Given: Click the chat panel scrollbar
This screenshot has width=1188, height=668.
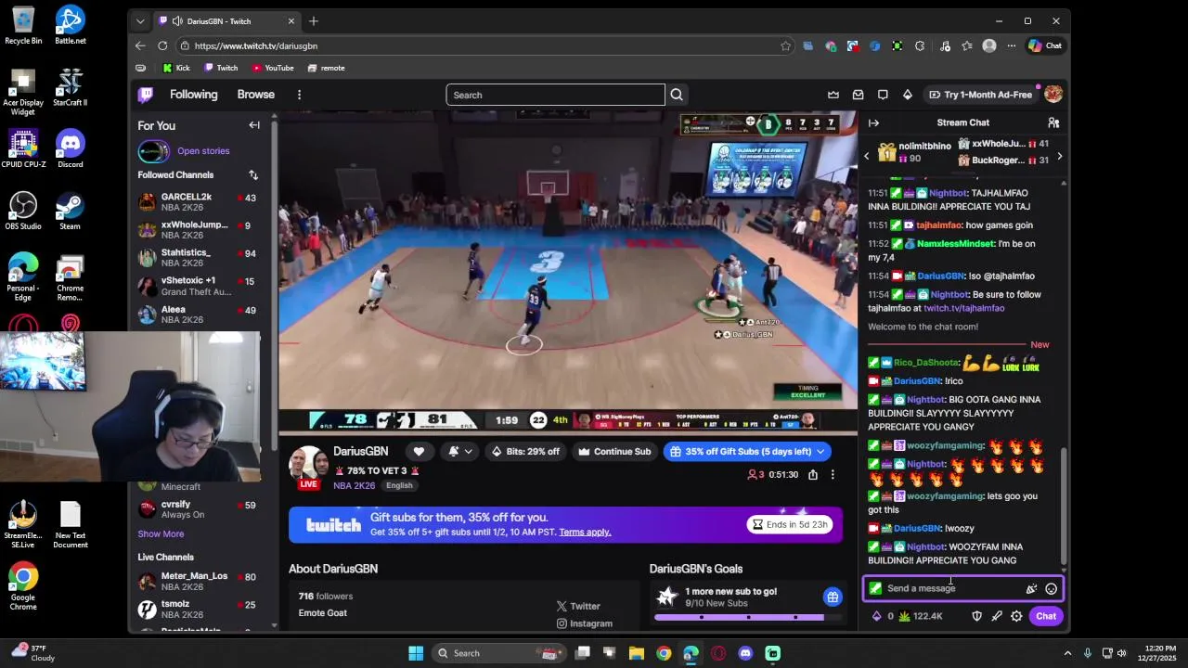Looking at the screenshot, I should pos(1064,506).
